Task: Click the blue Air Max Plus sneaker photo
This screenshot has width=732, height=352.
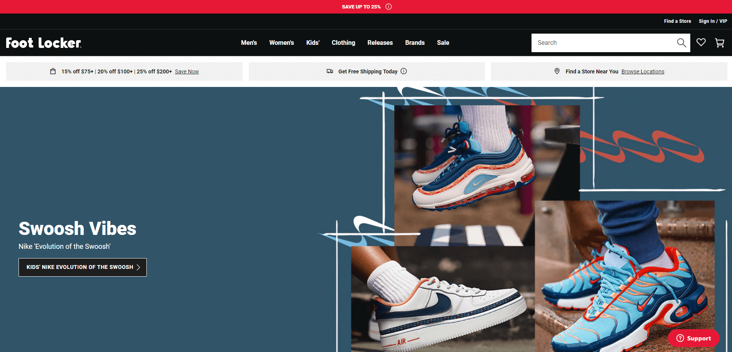Action: click(625, 276)
